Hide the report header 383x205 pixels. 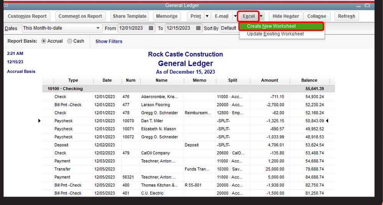click(x=286, y=16)
